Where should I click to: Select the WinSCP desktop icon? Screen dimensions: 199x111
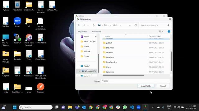(x=17, y=39)
